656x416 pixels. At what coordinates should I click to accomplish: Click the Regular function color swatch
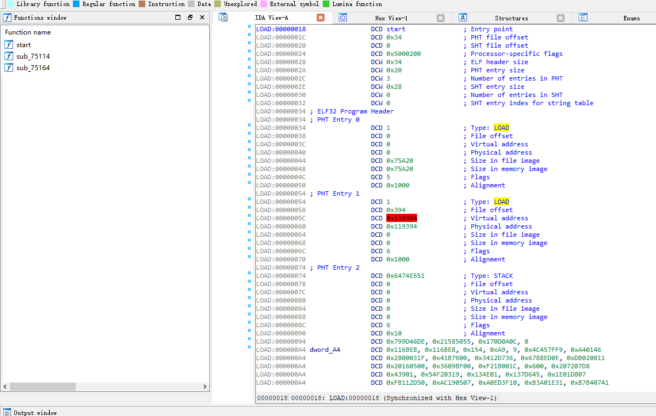click(76, 4)
